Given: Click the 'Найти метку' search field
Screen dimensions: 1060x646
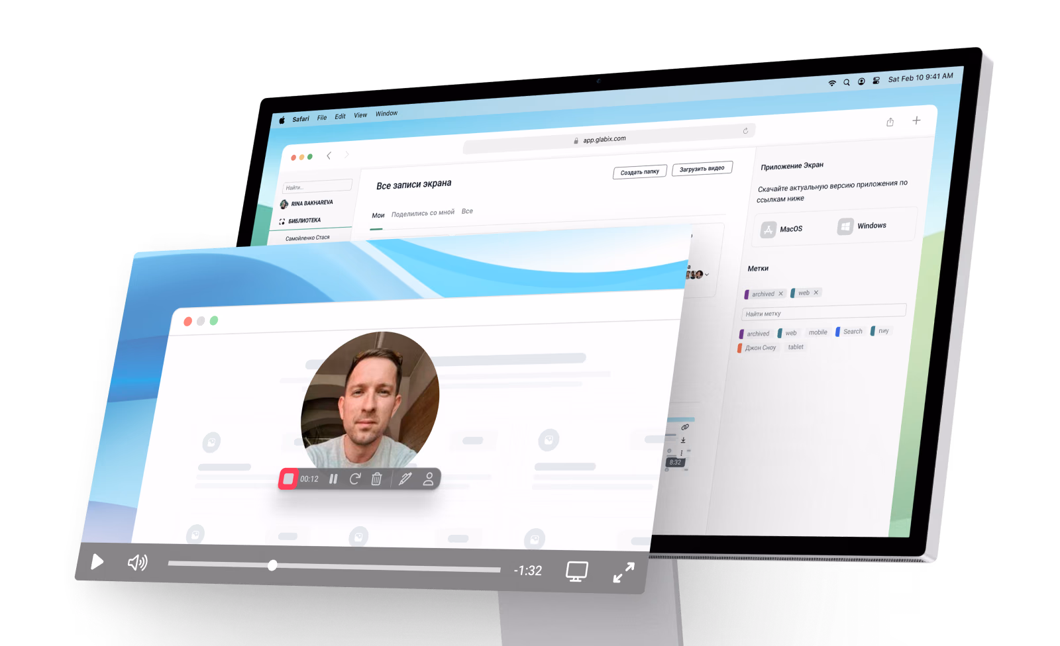Looking at the screenshot, I should pos(823,312).
